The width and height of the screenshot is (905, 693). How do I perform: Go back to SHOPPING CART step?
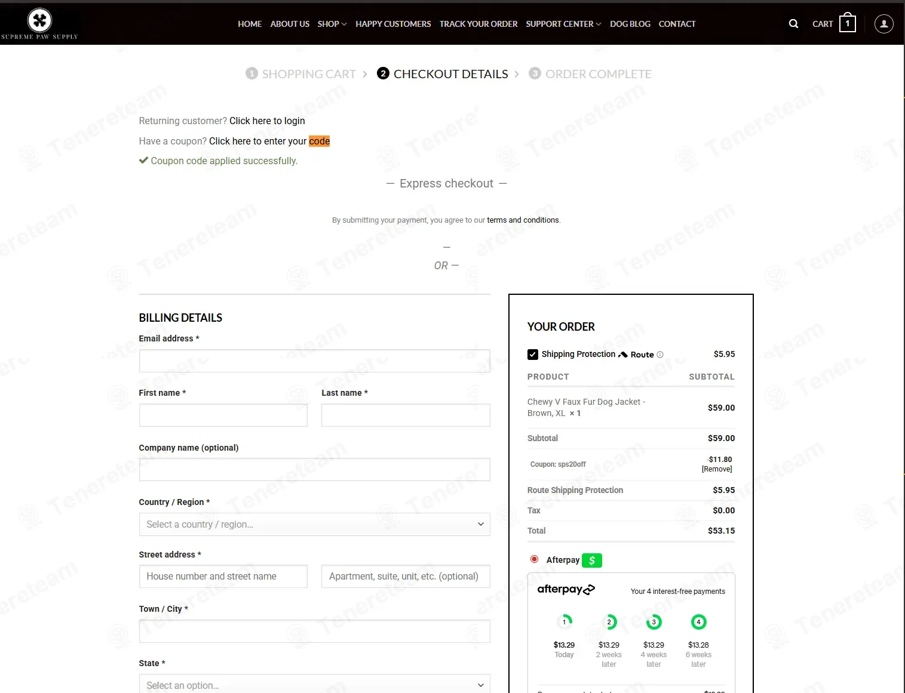tap(301, 74)
